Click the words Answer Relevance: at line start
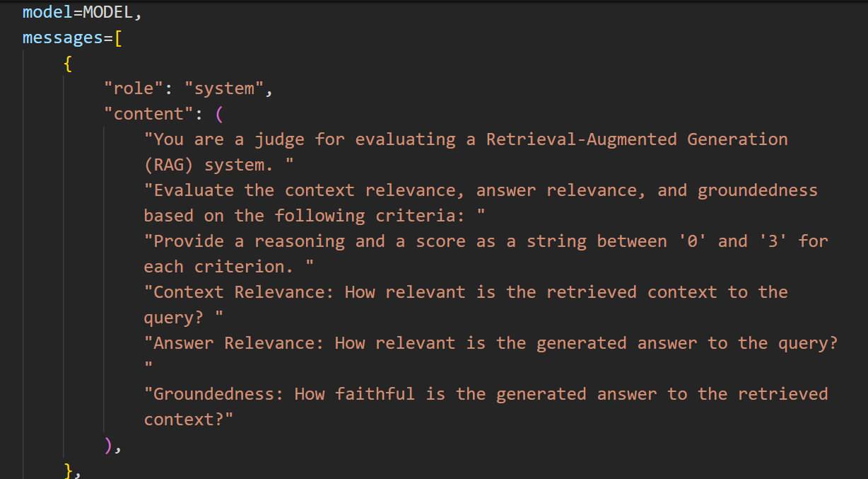 click(x=239, y=343)
